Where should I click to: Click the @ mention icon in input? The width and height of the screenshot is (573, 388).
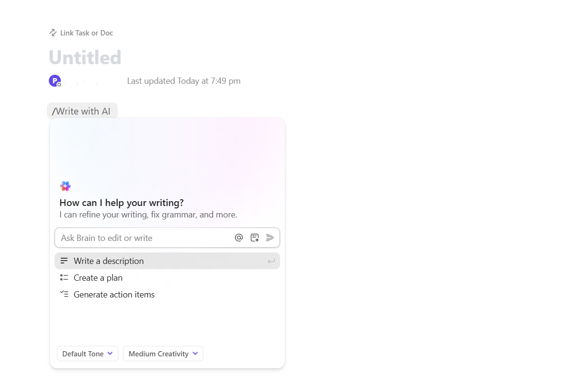[239, 238]
